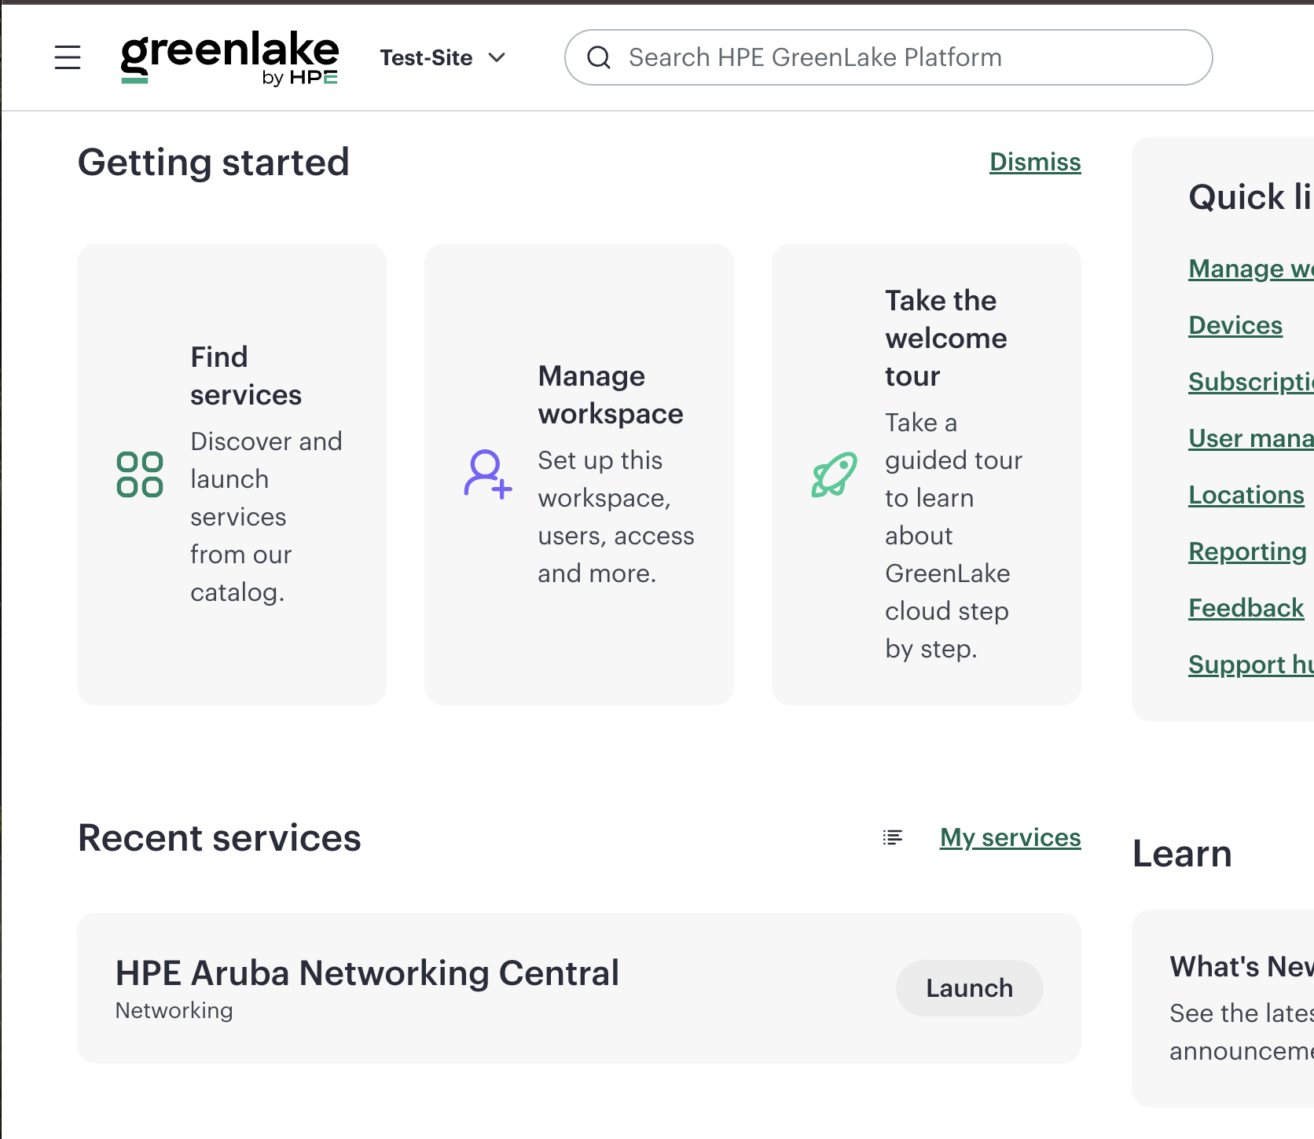Screen dimensions: 1314x1139
Task: Click the Quick links panel heading
Action: pos(1251,196)
